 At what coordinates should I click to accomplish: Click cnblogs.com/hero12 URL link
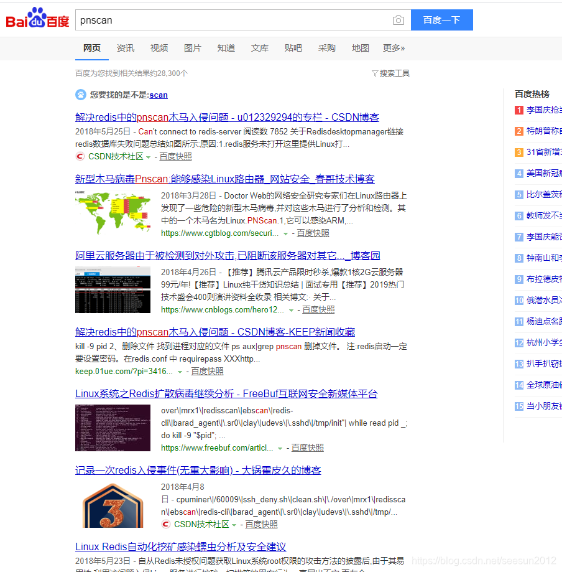pos(223,310)
